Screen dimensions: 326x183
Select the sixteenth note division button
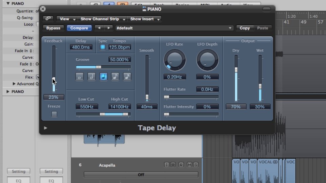[127, 77]
